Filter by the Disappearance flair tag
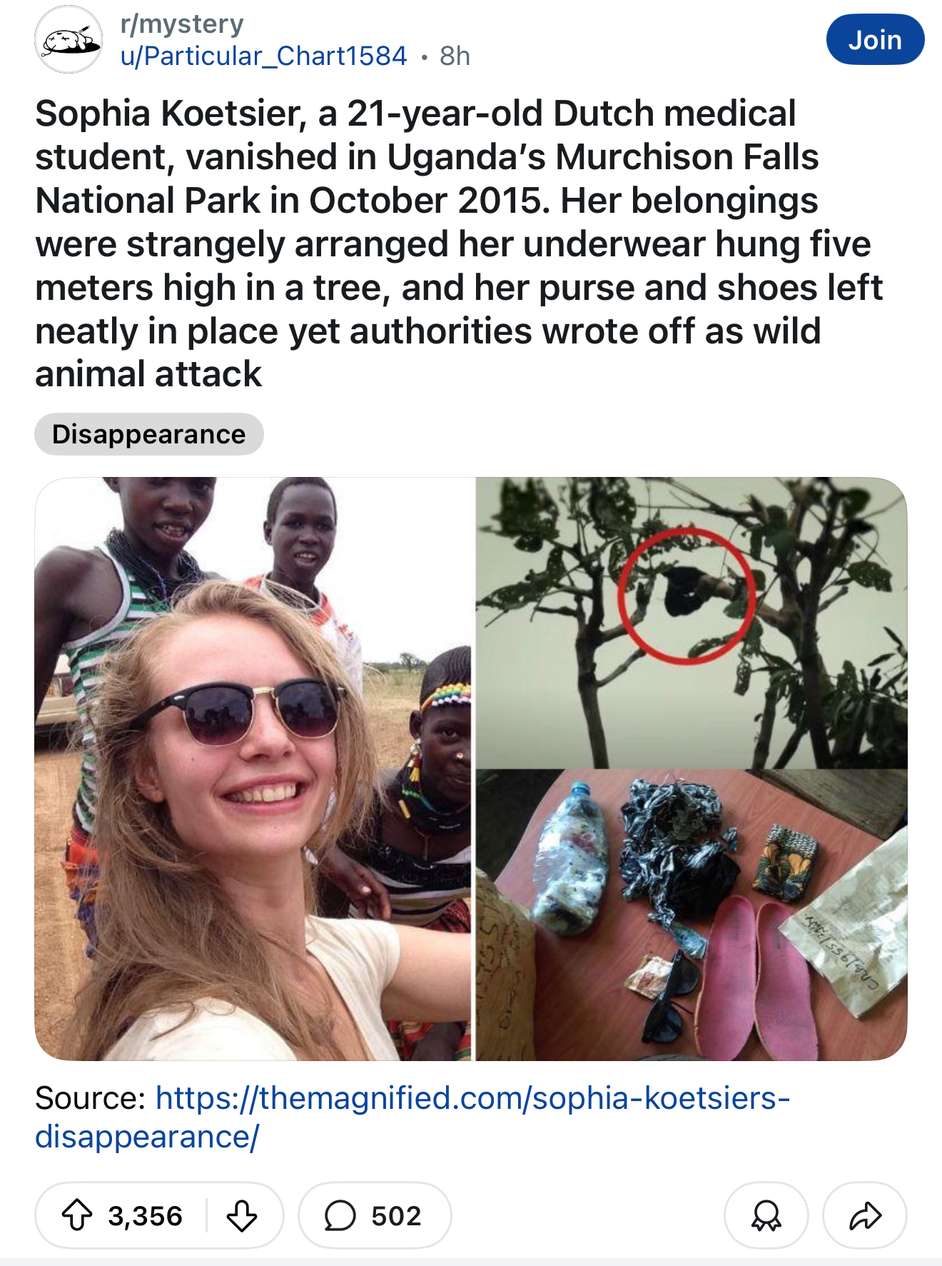Image resolution: width=942 pixels, height=1266 pixels. click(x=149, y=434)
